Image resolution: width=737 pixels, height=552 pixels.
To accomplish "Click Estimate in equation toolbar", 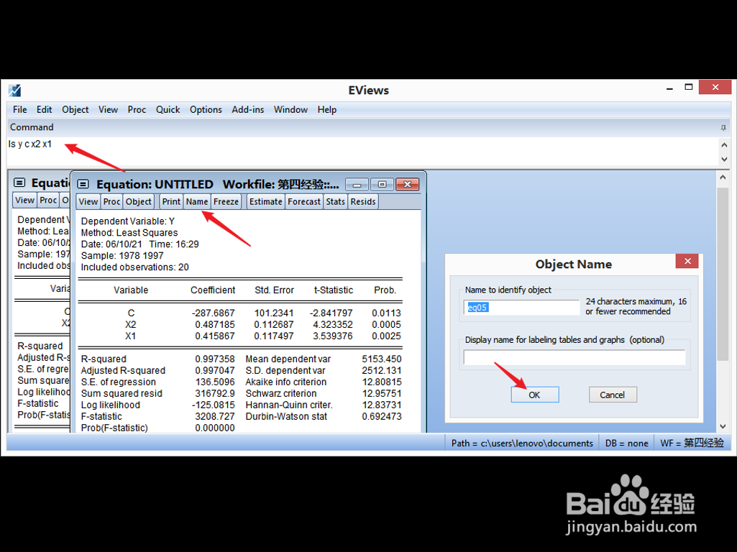I will [x=265, y=201].
